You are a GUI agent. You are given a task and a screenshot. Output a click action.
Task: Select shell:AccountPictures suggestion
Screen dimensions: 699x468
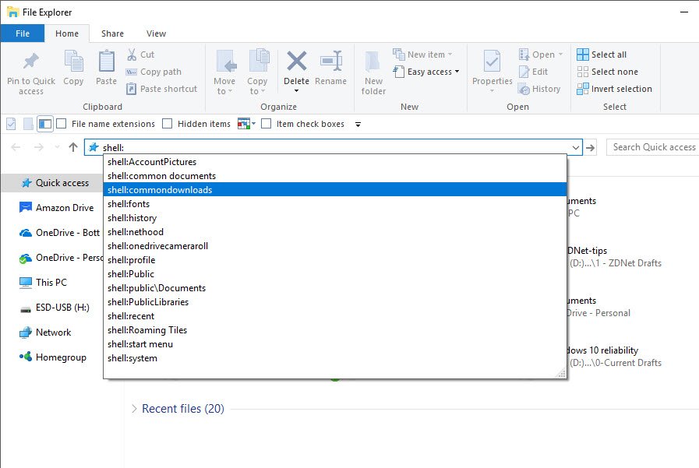[335, 162]
